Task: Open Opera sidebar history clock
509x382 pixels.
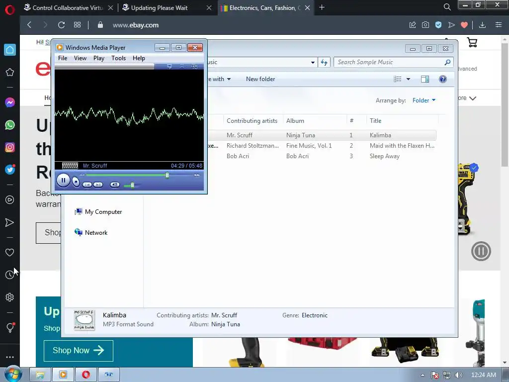Action: [x=10, y=275]
